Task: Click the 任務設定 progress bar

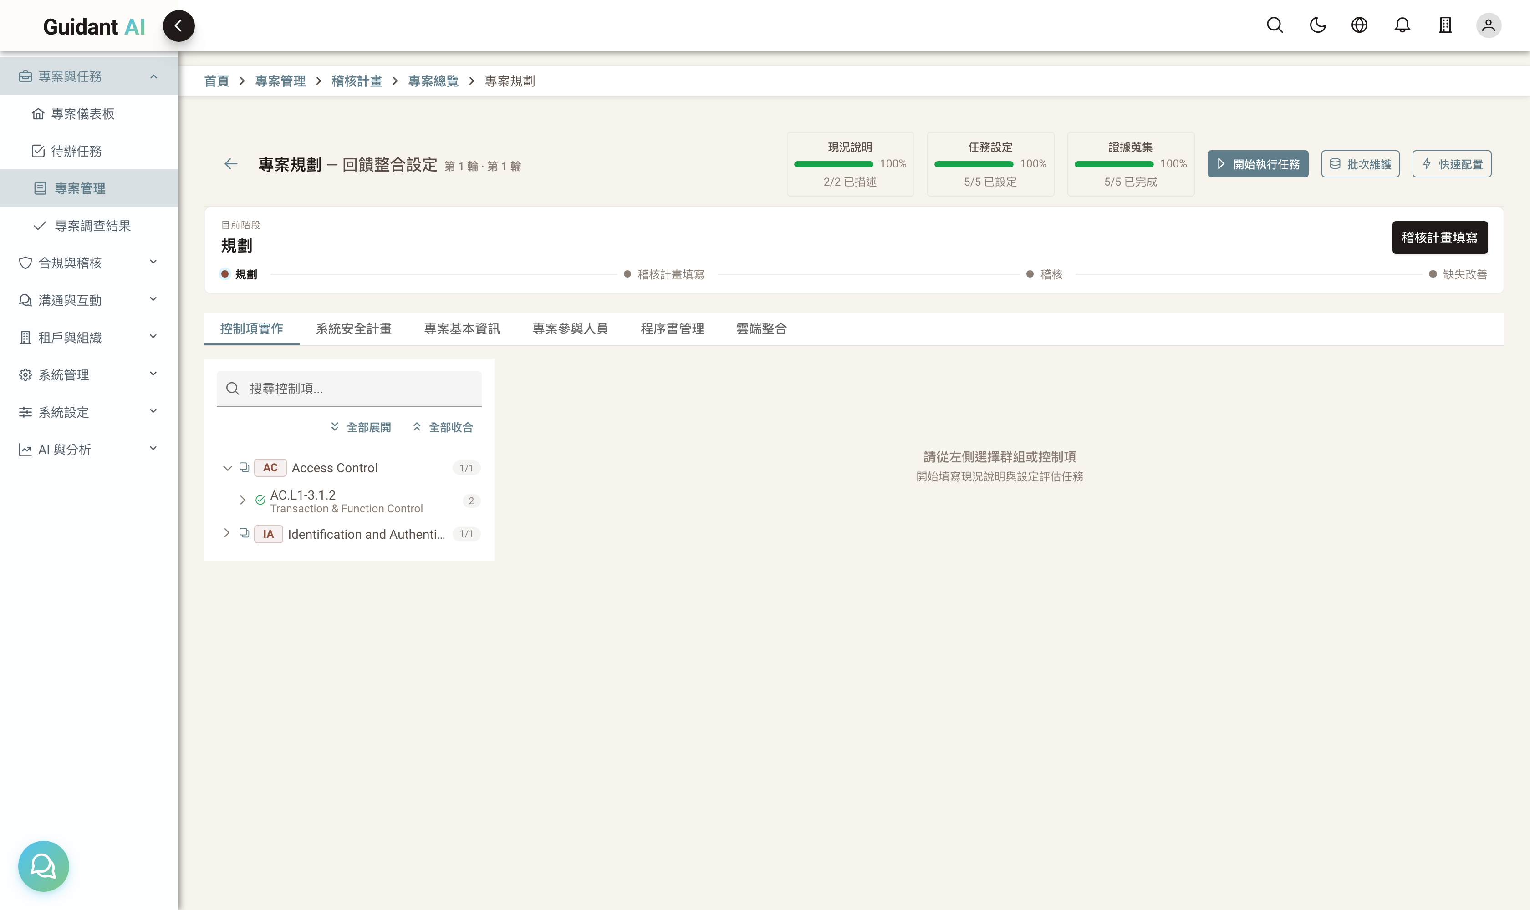Action: [974, 164]
